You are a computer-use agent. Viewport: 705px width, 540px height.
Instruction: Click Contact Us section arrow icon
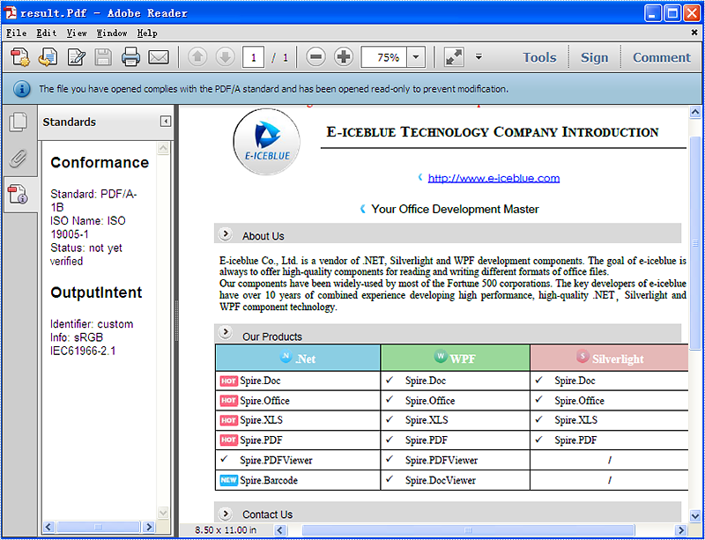tap(226, 514)
